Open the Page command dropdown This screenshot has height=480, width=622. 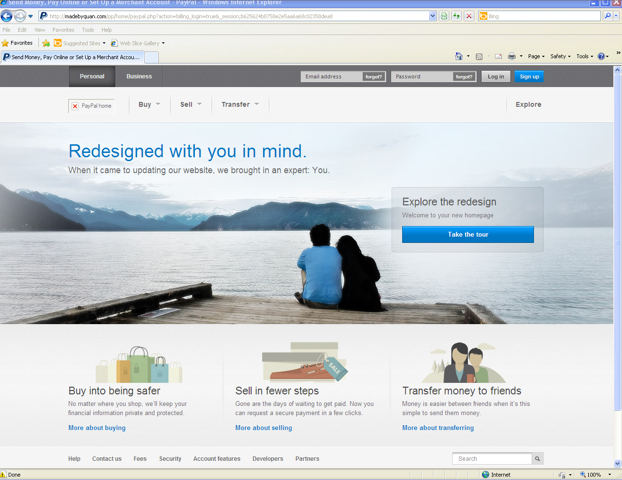536,56
